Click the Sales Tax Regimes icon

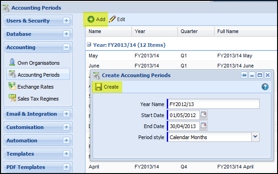12,98
